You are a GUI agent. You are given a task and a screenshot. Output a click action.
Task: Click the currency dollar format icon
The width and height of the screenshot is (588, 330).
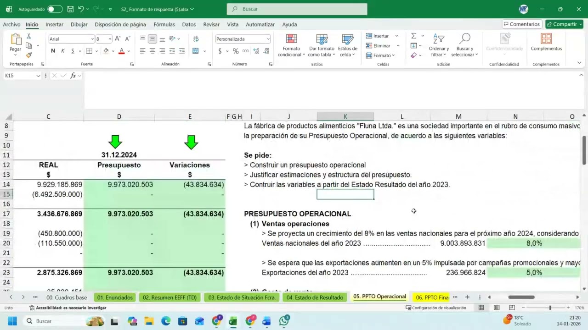point(220,51)
